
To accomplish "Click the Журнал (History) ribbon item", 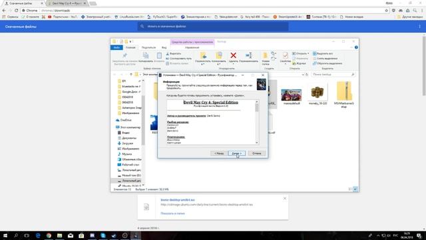I will coord(299,63).
